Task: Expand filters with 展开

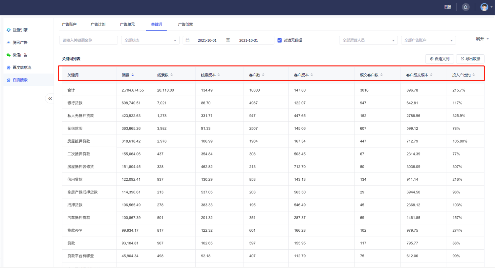Action: [482, 39]
